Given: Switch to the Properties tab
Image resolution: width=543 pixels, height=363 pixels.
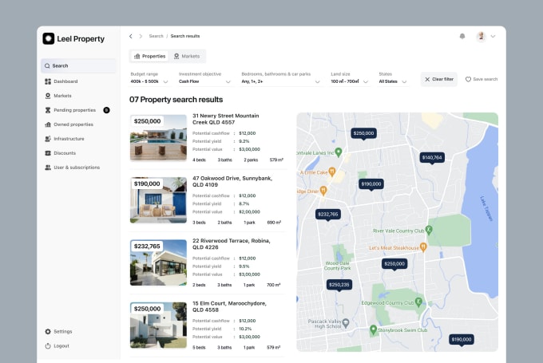Looking at the screenshot, I should pos(149,56).
